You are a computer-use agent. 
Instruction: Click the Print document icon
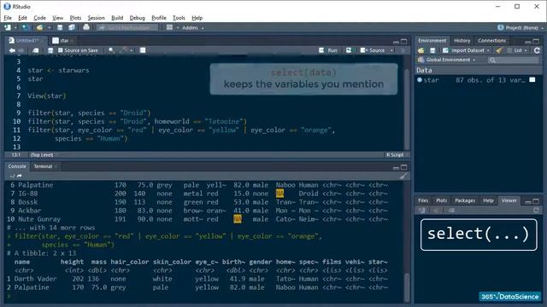click(x=86, y=27)
